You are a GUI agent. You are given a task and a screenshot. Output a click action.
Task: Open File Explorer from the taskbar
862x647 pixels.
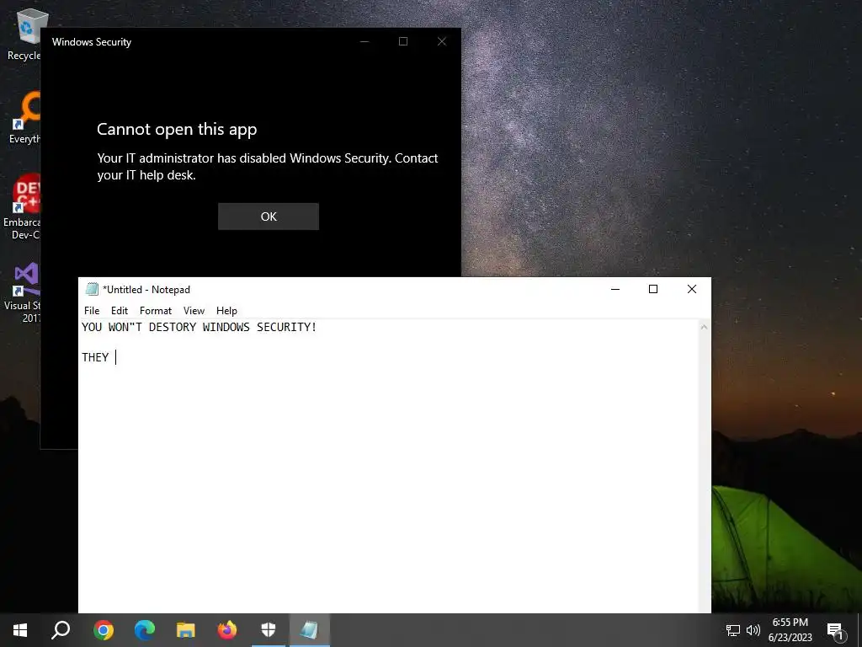click(x=186, y=630)
